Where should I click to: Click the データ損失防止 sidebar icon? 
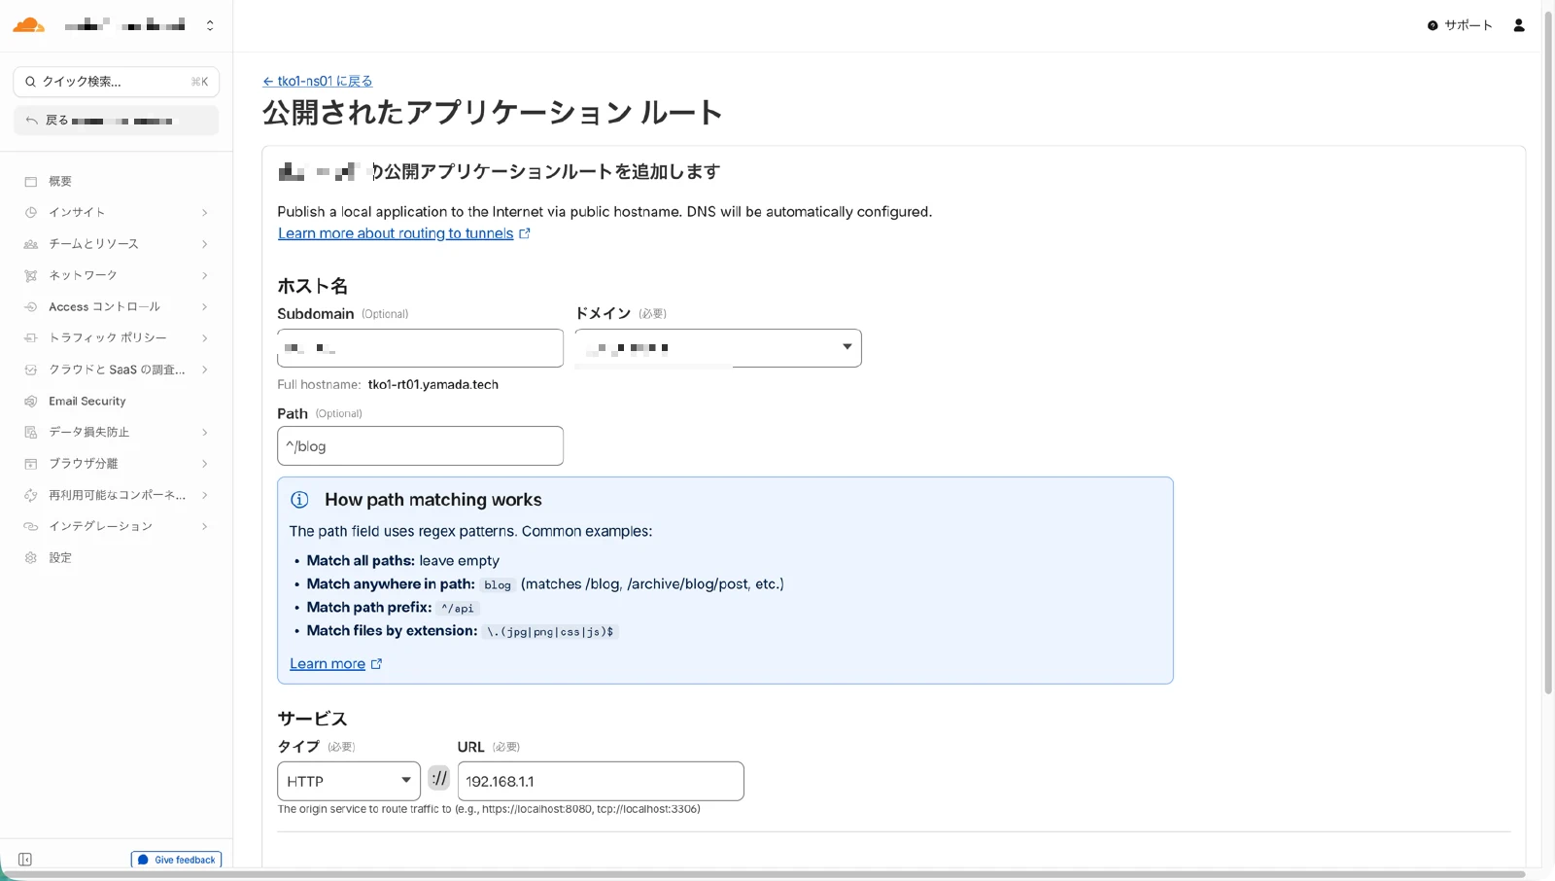tap(31, 432)
